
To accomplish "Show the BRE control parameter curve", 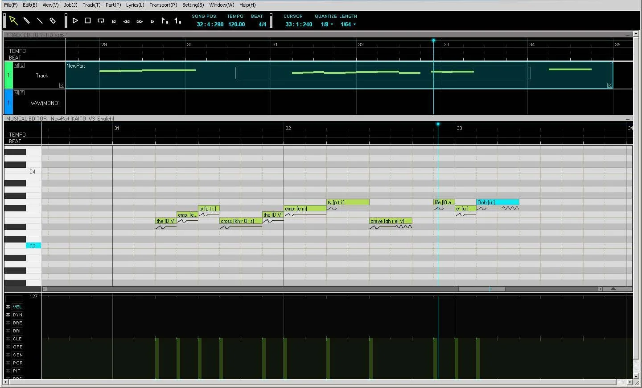I will [x=17, y=323].
